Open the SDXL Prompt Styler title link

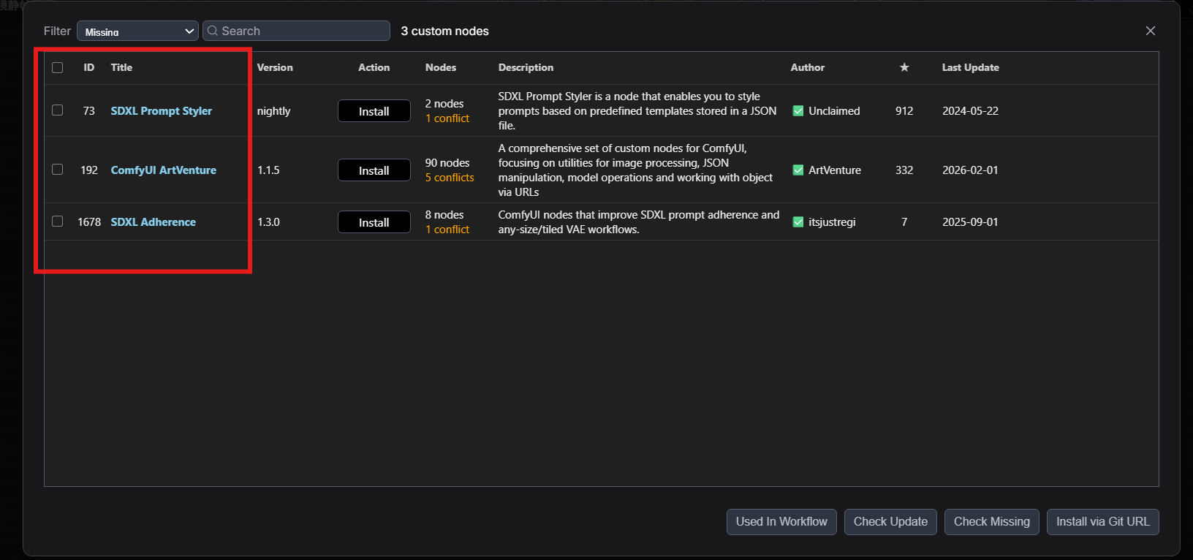click(x=162, y=111)
